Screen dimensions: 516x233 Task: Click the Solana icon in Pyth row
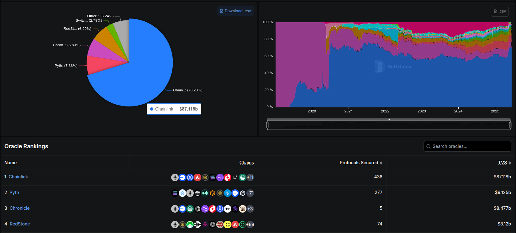pyautogui.click(x=175, y=193)
